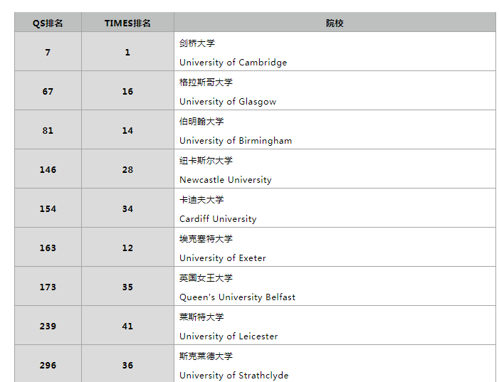Click the Chinese name 剑桥大学
Viewport: 499px width, 382px height.
(197, 43)
